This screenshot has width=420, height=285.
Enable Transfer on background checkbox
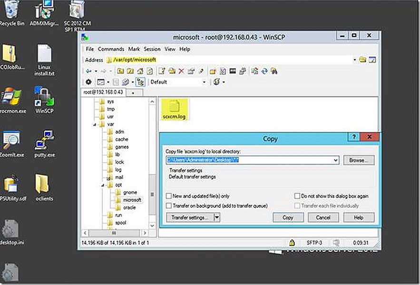tap(169, 206)
